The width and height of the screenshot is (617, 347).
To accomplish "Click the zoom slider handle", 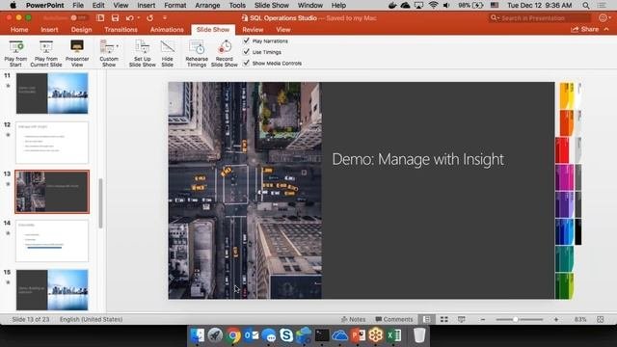I will (515, 319).
